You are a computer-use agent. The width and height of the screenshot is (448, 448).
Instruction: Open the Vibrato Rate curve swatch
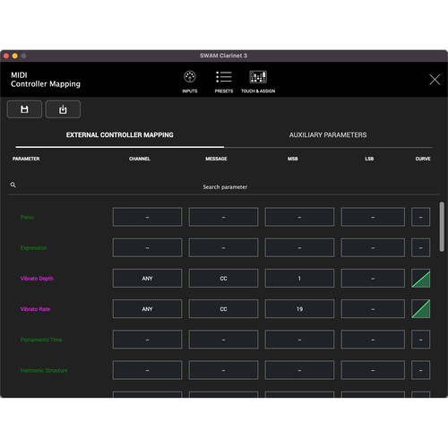tap(420, 309)
